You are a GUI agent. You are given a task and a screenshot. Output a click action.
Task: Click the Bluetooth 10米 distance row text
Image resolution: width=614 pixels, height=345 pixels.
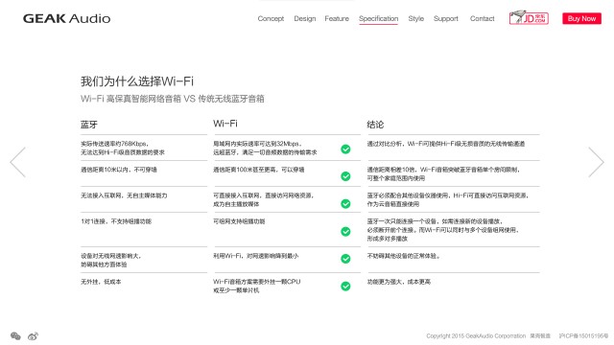tap(119, 170)
